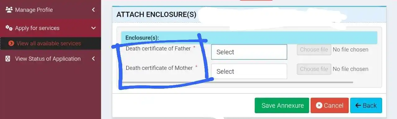Click Save Annexure button
This screenshot has width=397, height=119.
click(282, 105)
